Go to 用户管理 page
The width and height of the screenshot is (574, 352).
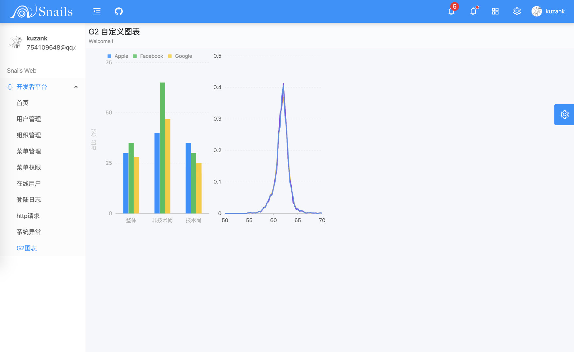29,119
